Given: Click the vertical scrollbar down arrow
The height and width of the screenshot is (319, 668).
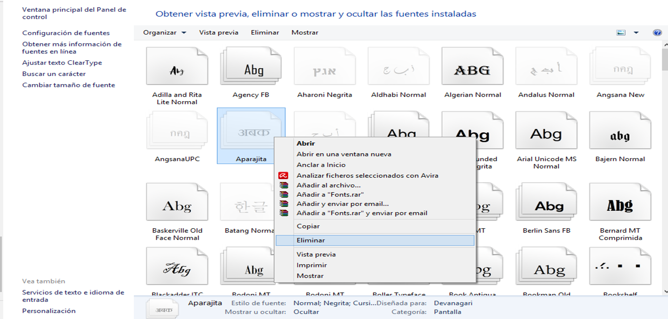Looking at the screenshot, I should [665, 292].
